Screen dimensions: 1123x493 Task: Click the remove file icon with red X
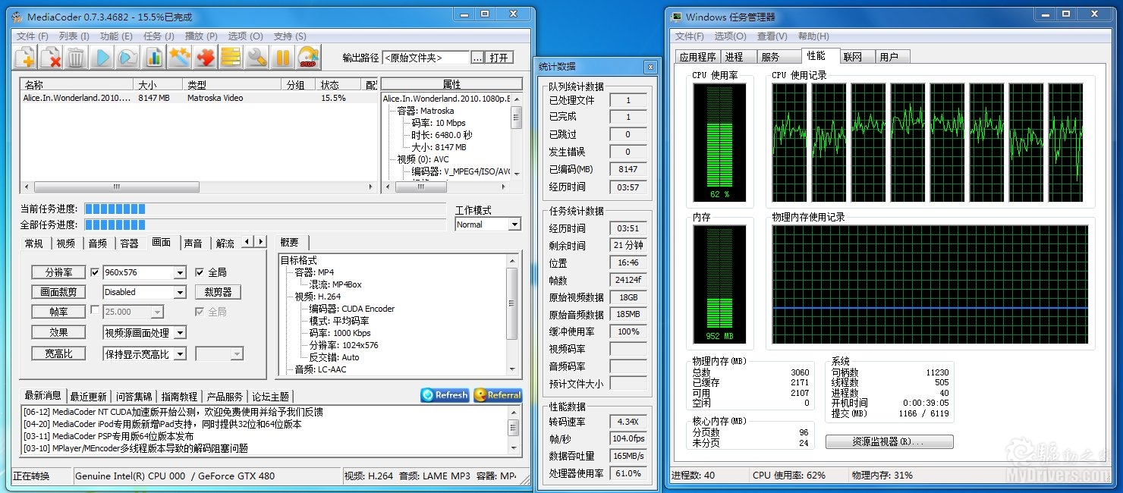51,57
